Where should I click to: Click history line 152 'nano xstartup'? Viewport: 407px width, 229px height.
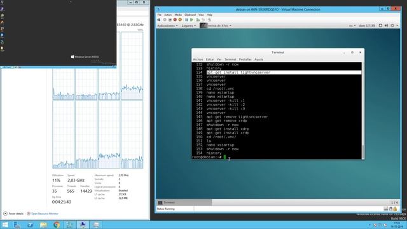click(220, 145)
